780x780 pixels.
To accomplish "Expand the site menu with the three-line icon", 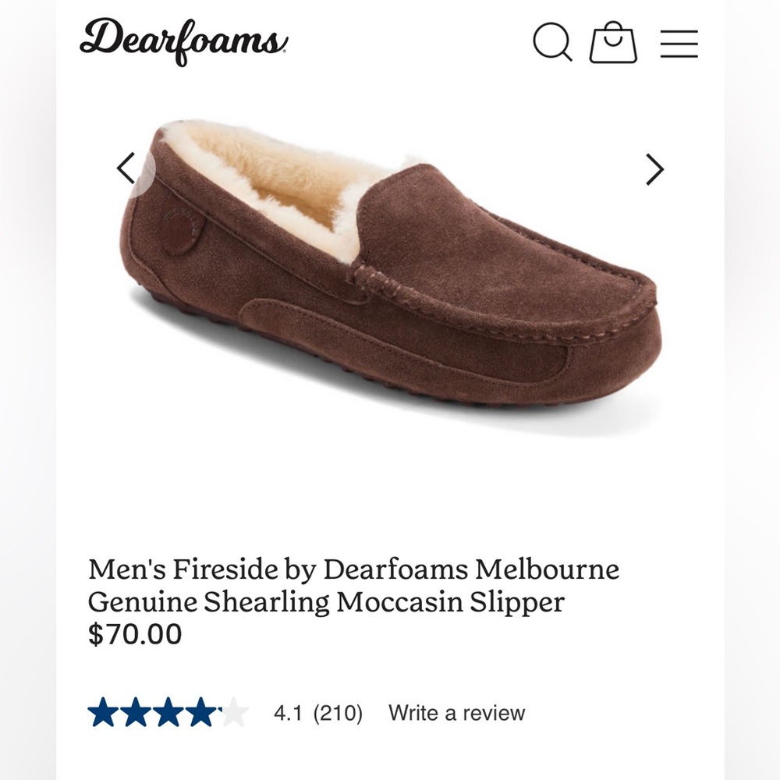I will [679, 44].
